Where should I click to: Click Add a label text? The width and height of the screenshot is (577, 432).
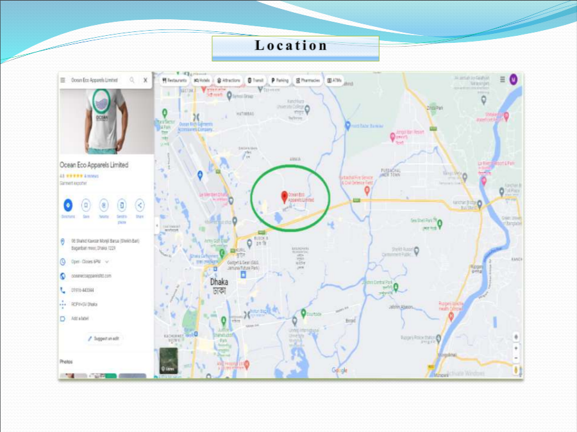[80, 319]
